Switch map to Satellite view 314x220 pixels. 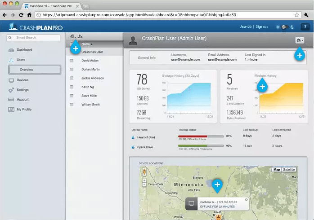[x=289, y=170]
